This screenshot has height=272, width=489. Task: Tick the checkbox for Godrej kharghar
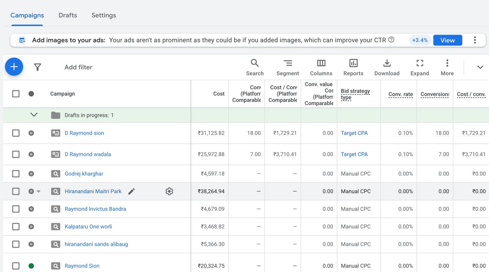point(15,174)
